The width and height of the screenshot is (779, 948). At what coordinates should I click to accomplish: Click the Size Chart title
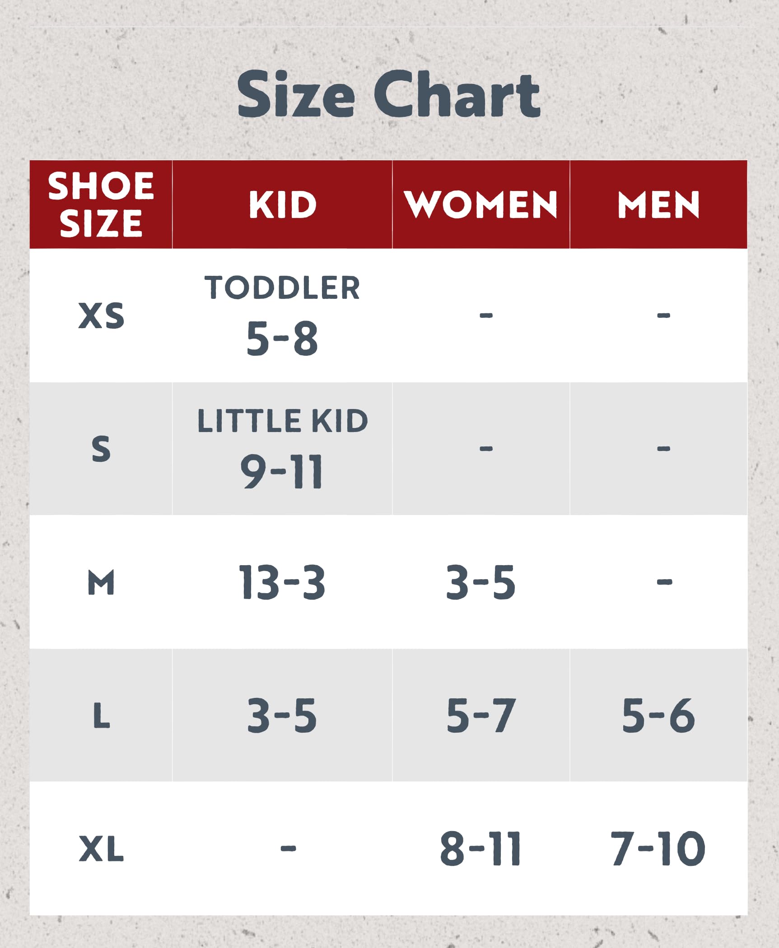click(389, 95)
